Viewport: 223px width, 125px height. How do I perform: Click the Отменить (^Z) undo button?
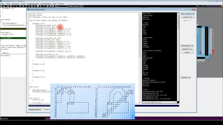click(187, 17)
